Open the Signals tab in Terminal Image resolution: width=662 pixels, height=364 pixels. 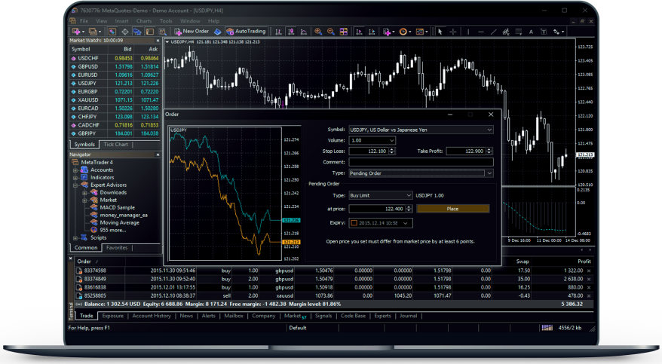[323, 316]
